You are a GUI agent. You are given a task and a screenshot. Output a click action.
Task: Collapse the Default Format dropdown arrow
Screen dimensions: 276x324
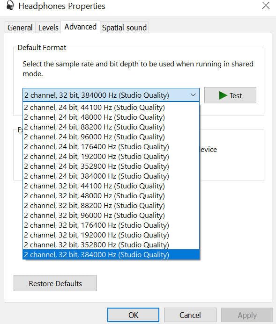click(193, 95)
